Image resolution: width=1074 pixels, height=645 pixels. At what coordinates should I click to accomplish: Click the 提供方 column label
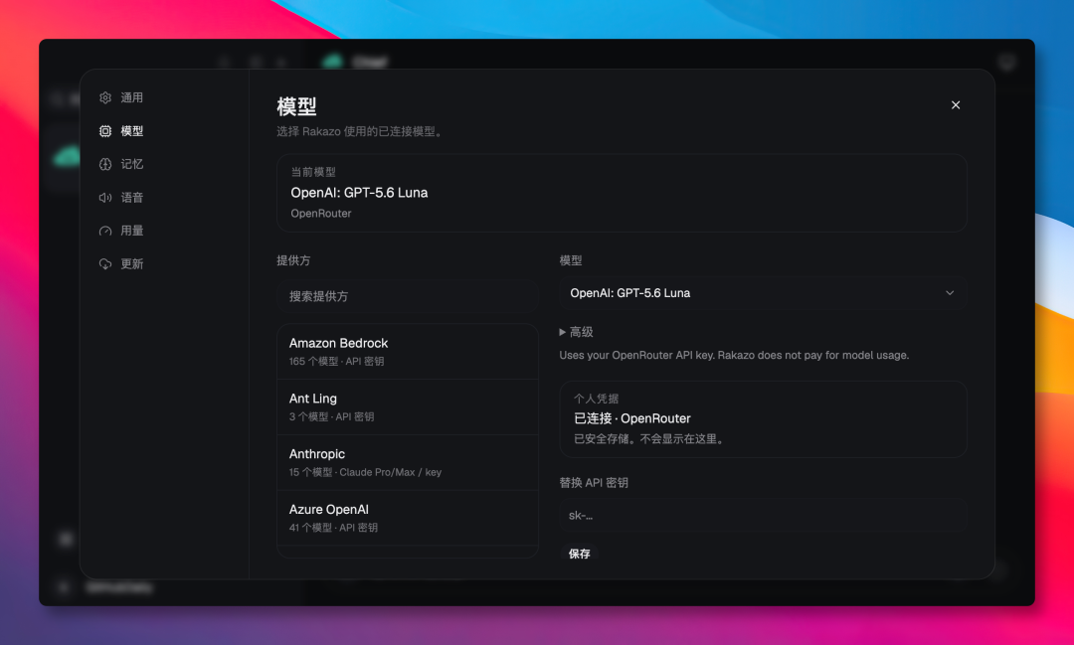tap(293, 260)
